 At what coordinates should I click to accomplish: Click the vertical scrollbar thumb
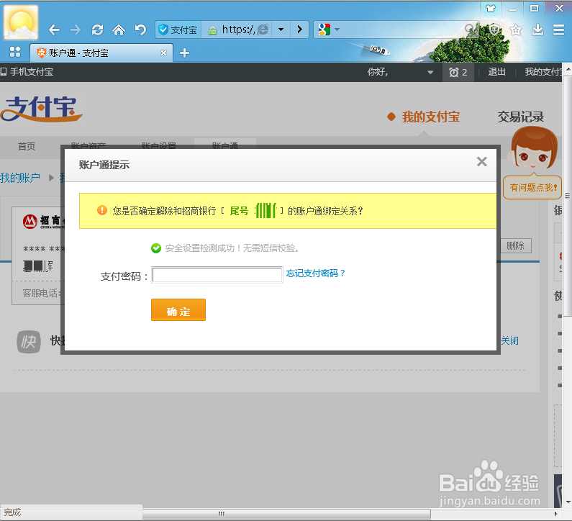pos(568,196)
